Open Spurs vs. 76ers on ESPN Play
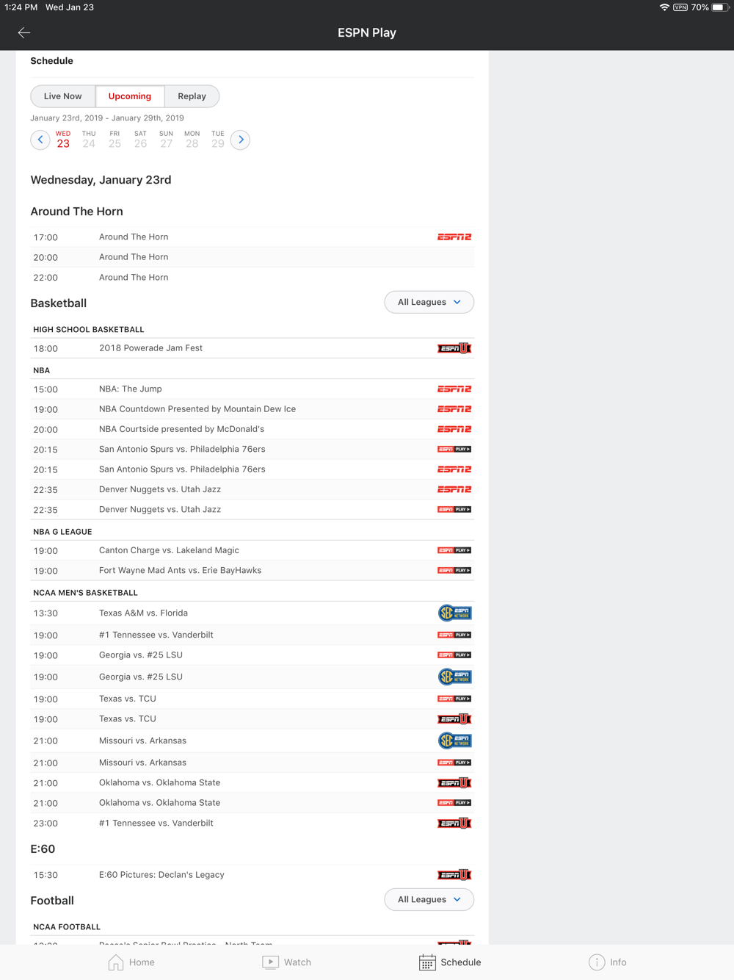The image size is (734, 980). click(x=252, y=450)
